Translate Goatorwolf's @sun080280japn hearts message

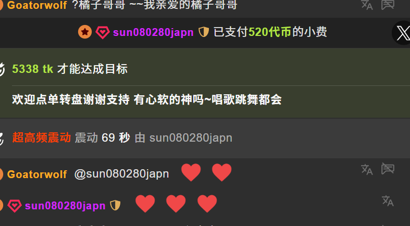(x=367, y=170)
